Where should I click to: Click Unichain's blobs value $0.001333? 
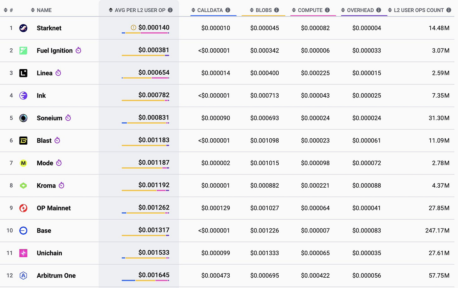pyautogui.click(x=265, y=253)
